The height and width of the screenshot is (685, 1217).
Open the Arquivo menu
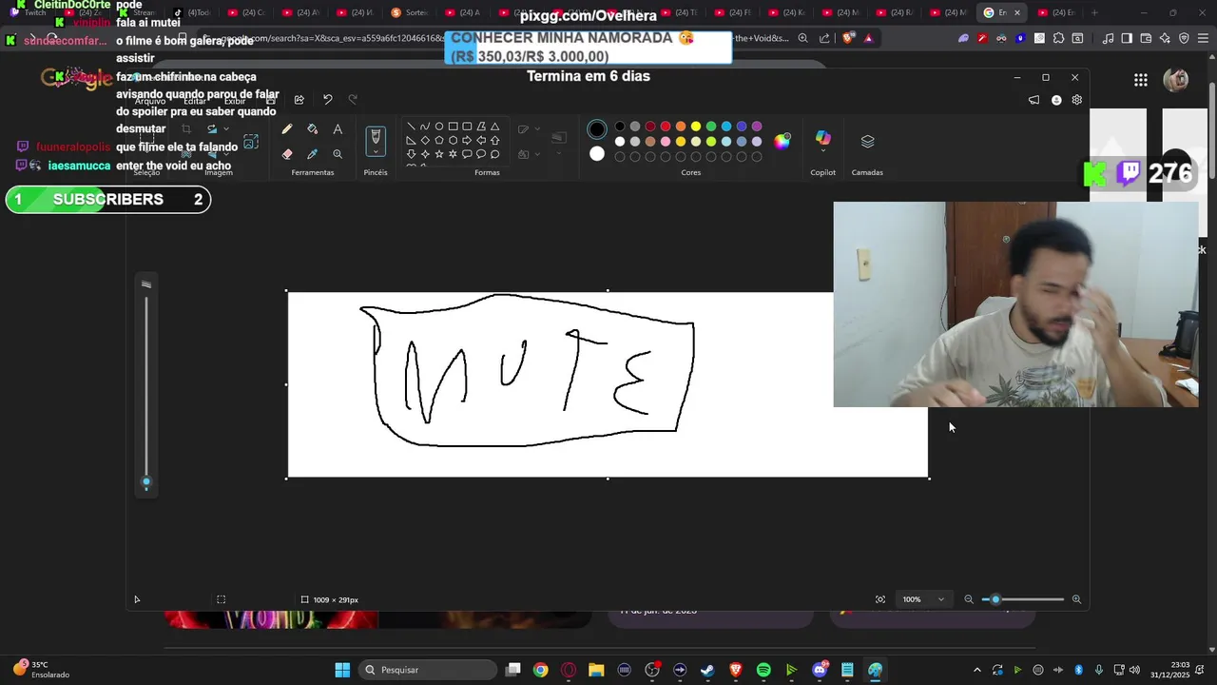(x=149, y=101)
